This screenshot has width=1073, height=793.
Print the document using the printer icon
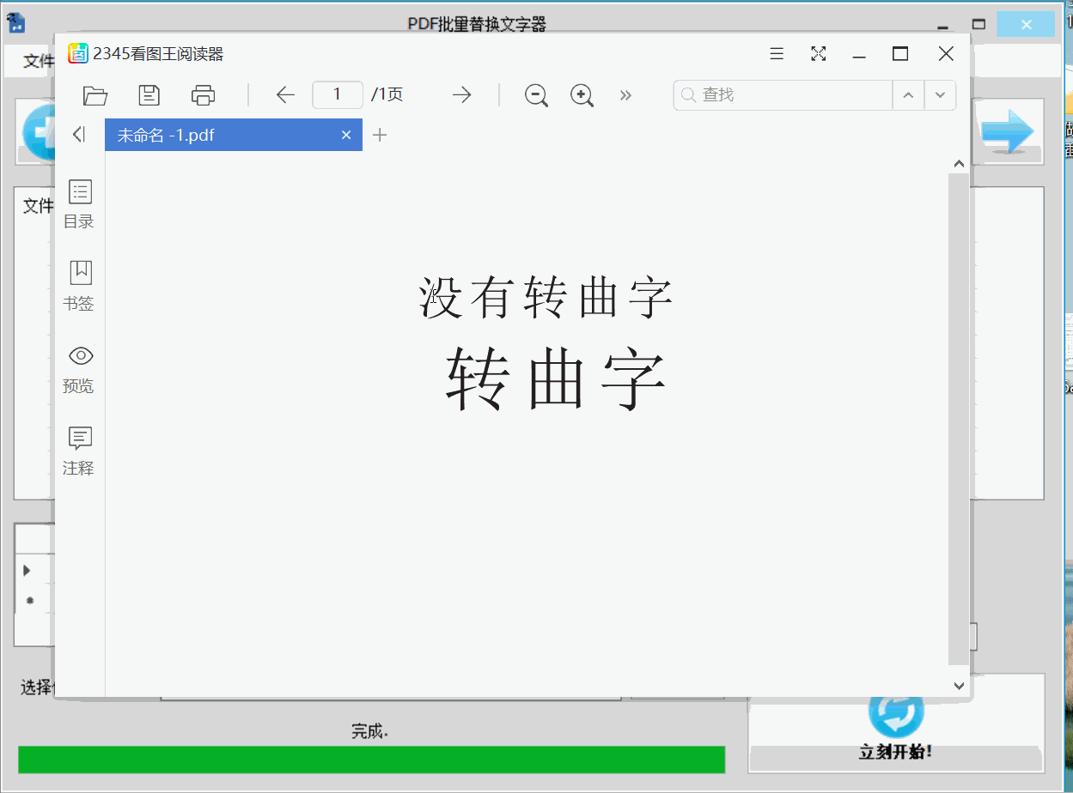[204, 95]
